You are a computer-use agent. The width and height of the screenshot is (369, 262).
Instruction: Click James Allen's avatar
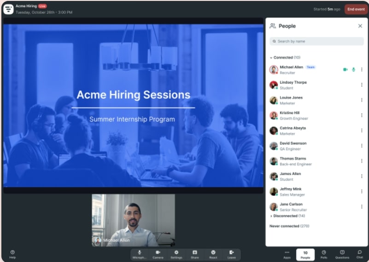click(274, 177)
